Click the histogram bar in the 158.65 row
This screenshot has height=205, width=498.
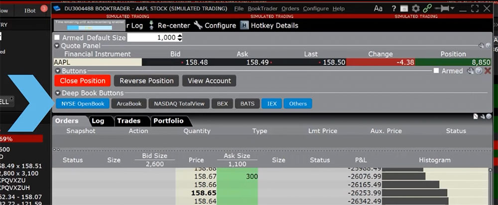(x=414, y=193)
